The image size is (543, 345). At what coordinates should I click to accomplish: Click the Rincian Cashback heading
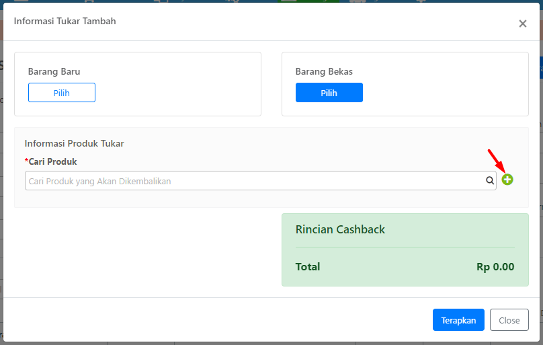click(x=340, y=229)
